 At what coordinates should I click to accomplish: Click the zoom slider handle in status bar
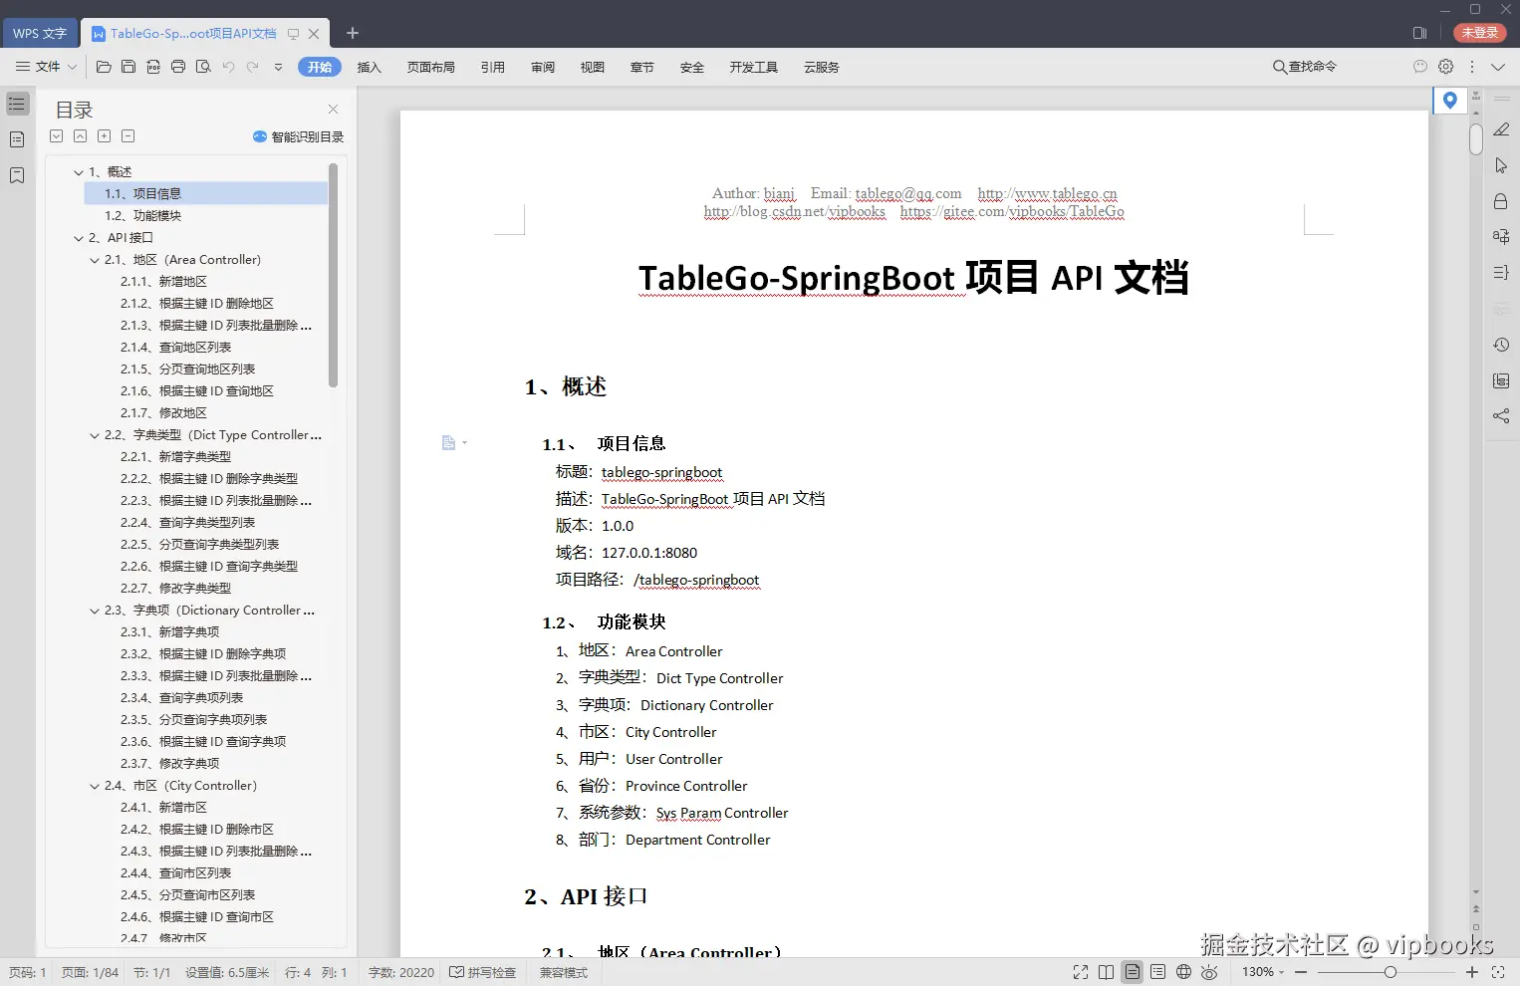click(x=1391, y=972)
